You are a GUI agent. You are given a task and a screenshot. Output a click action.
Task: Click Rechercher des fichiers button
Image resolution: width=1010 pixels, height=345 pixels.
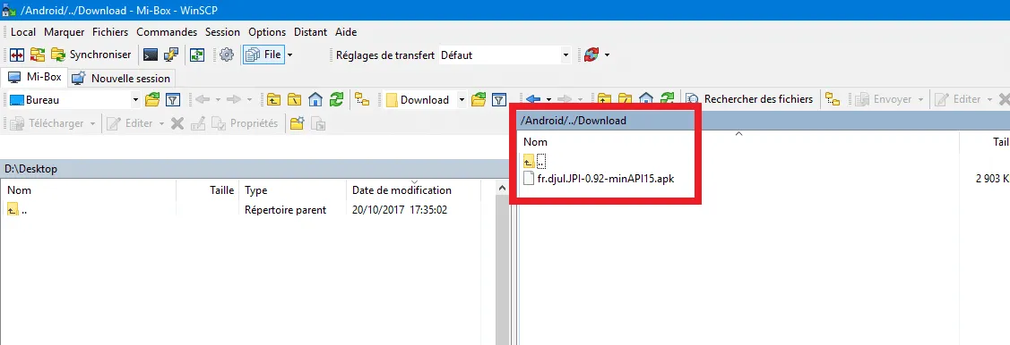(750, 99)
